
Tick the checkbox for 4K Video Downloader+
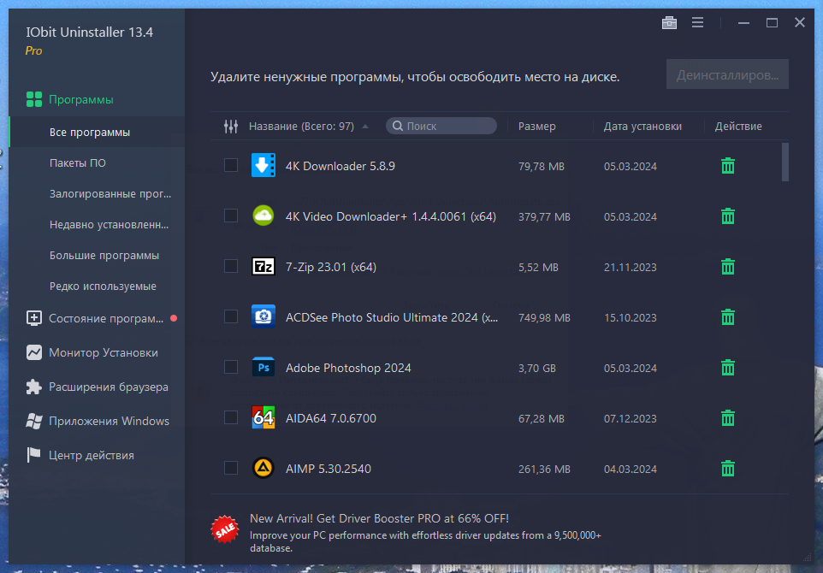click(x=231, y=216)
